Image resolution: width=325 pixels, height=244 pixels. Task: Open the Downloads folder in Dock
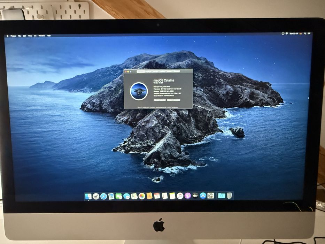[x=222, y=196]
